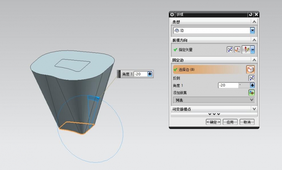Expand the 可变拔模点 section

pyautogui.click(x=254, y=109)
